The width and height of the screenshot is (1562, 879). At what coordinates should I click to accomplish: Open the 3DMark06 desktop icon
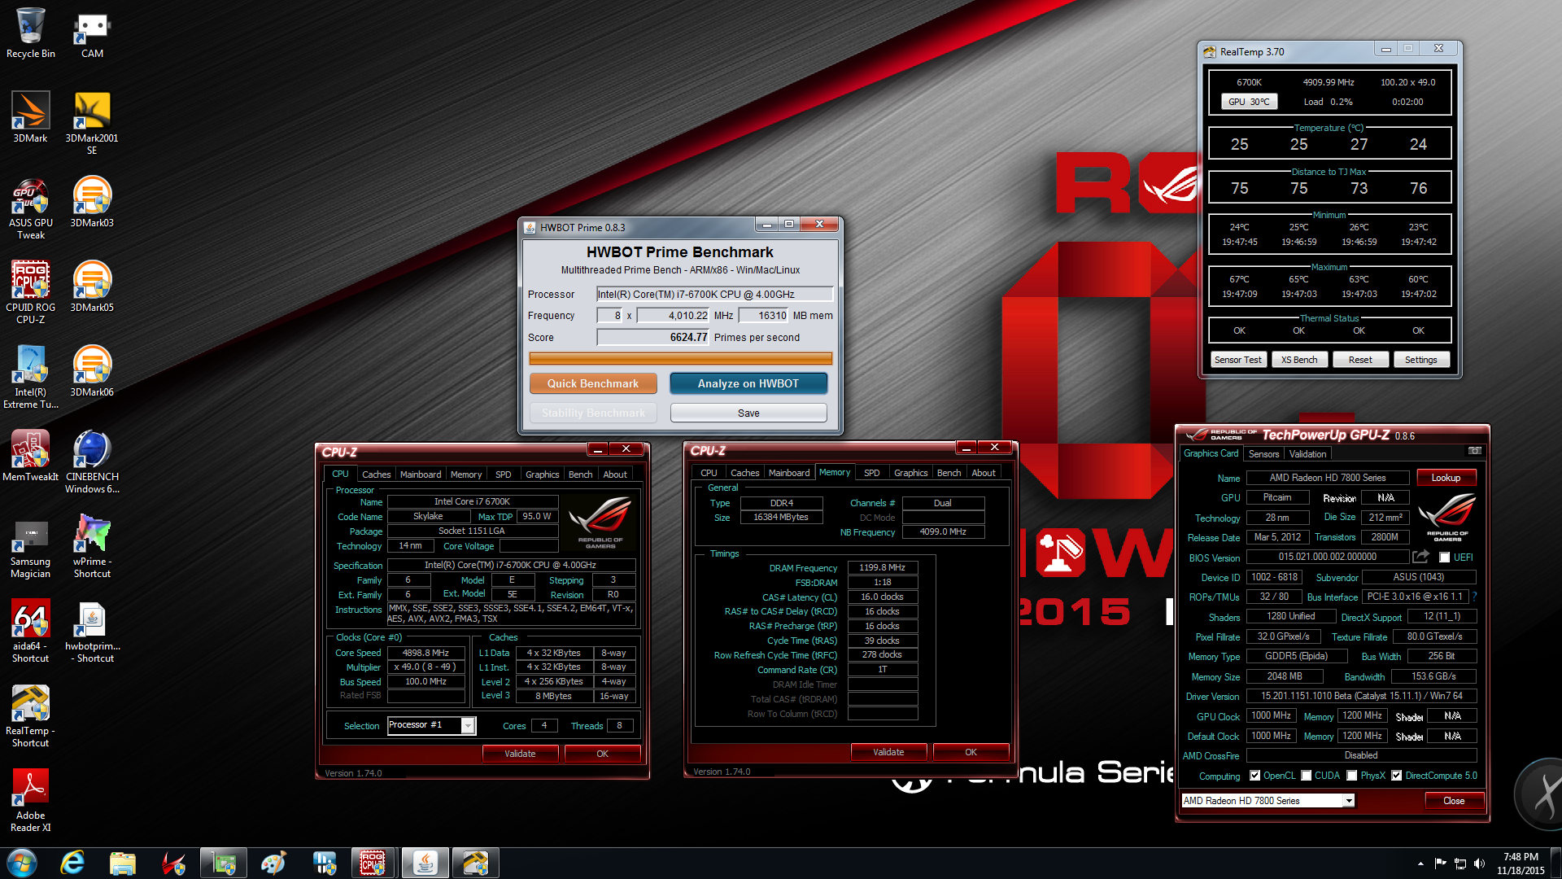pos(92,371)
